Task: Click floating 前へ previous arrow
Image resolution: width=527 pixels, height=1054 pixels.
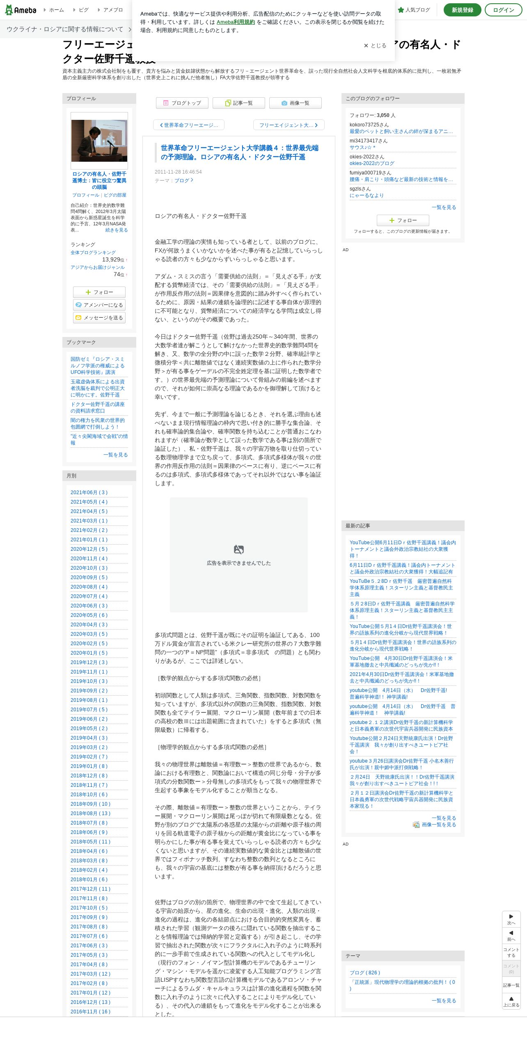Action: tap(511, 935)
